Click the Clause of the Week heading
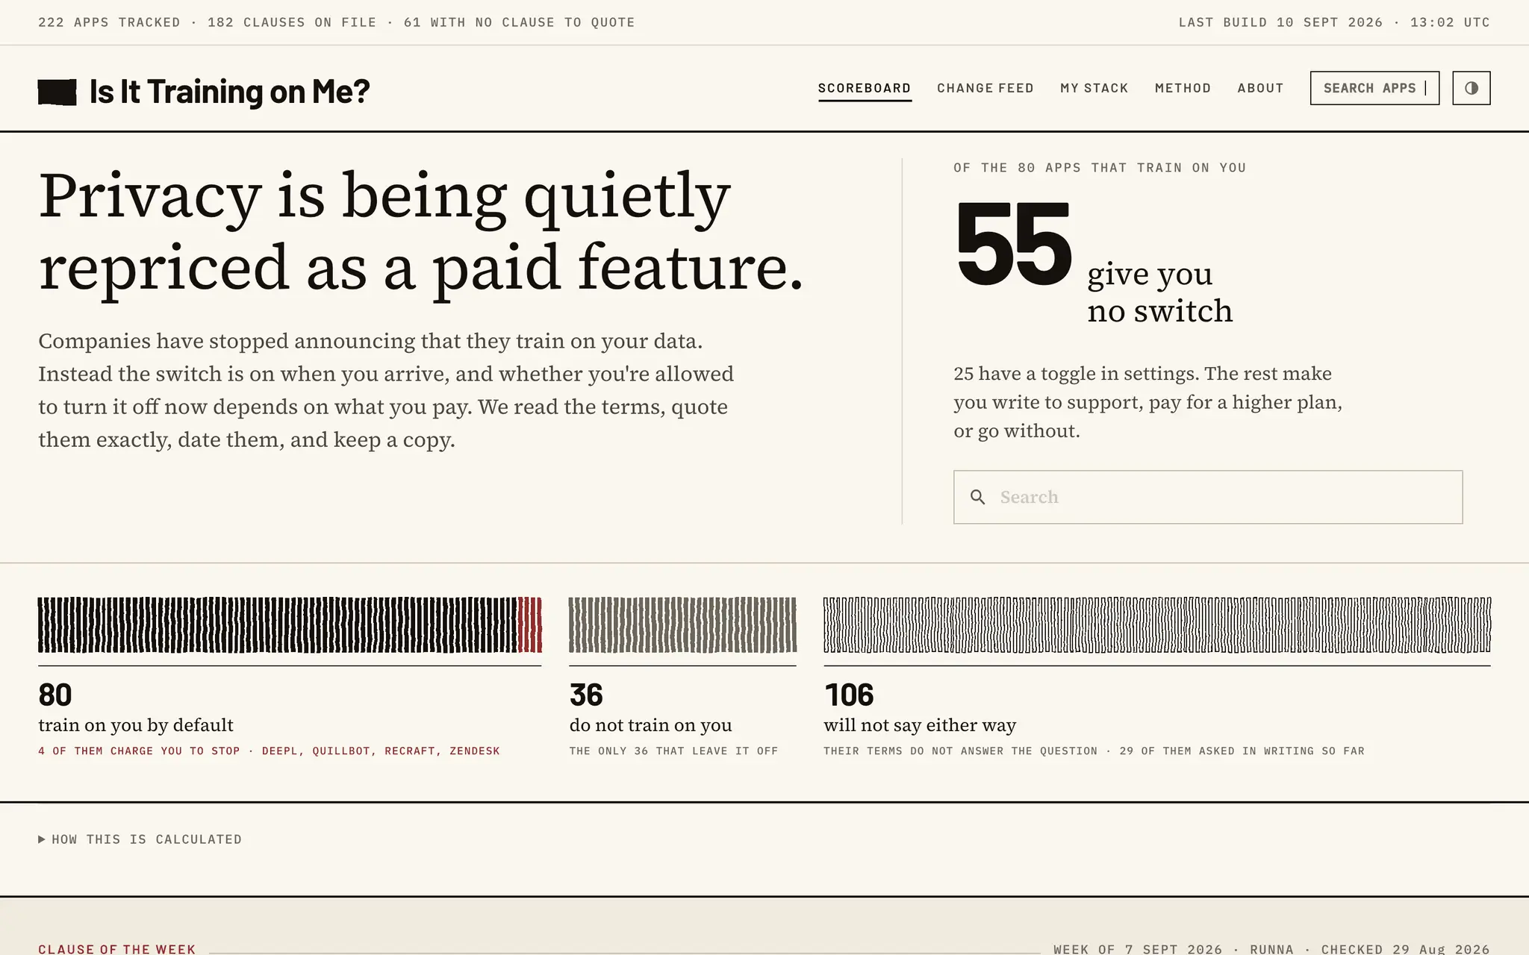The height and width of the screenshot is (955, 1529). coord(117,949)
